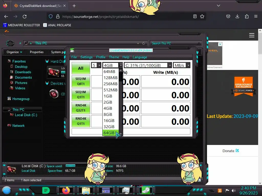Open SourceForge page hamburger menu
This screenshot has width=262, height=196.
252,35
